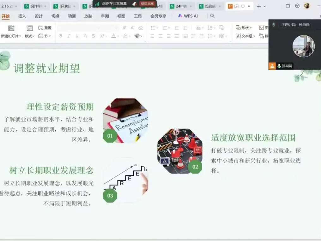The width and height of the screenshot is (321, 241).
Task: Click the Italic formatting icon
Action: pos(69,36)
